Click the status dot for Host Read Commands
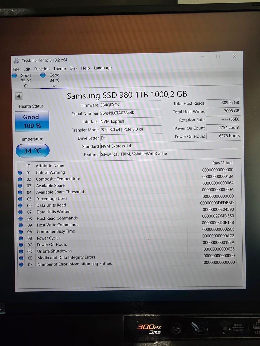This screenshot has height=346, width=260. [21, 218]
